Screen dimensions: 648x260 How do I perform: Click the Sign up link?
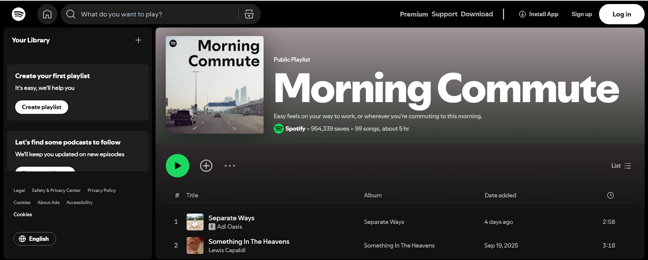582,14
